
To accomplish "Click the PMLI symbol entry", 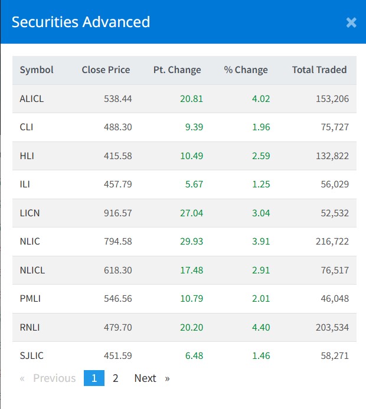I will [x=30, y=299].
